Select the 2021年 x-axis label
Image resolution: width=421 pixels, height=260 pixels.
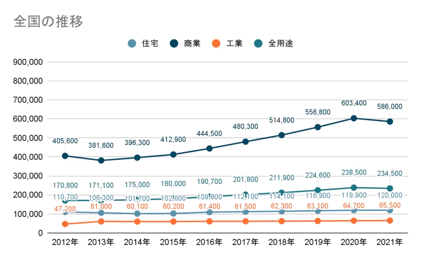tap(390, 242)
